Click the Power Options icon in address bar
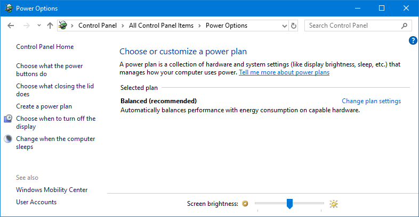The image size is (419, 217). tap(63, 26)
